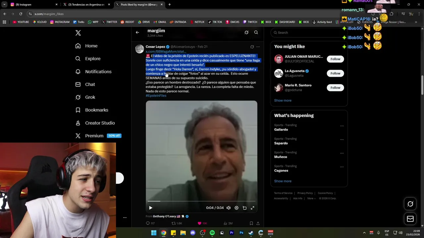Open the TWITCH bookmark
Viewport: 424px width, 238px height.
(250, 22)
